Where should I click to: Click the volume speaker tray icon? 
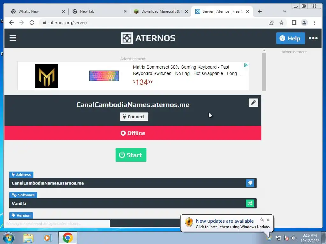294,238
